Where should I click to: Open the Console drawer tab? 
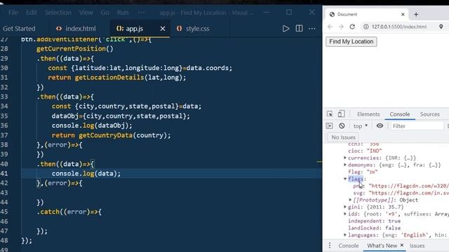click(x=349, y=246)
